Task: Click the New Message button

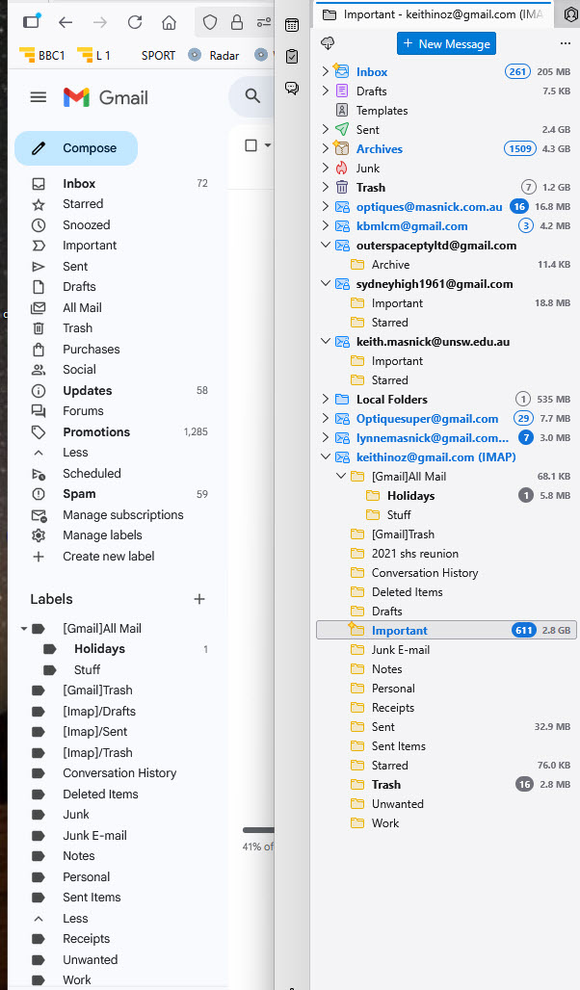Action: click(x=446, y=43)
